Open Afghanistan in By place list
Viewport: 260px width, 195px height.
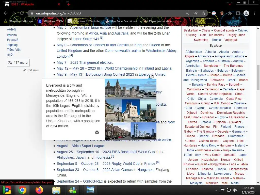click(194, 52)
